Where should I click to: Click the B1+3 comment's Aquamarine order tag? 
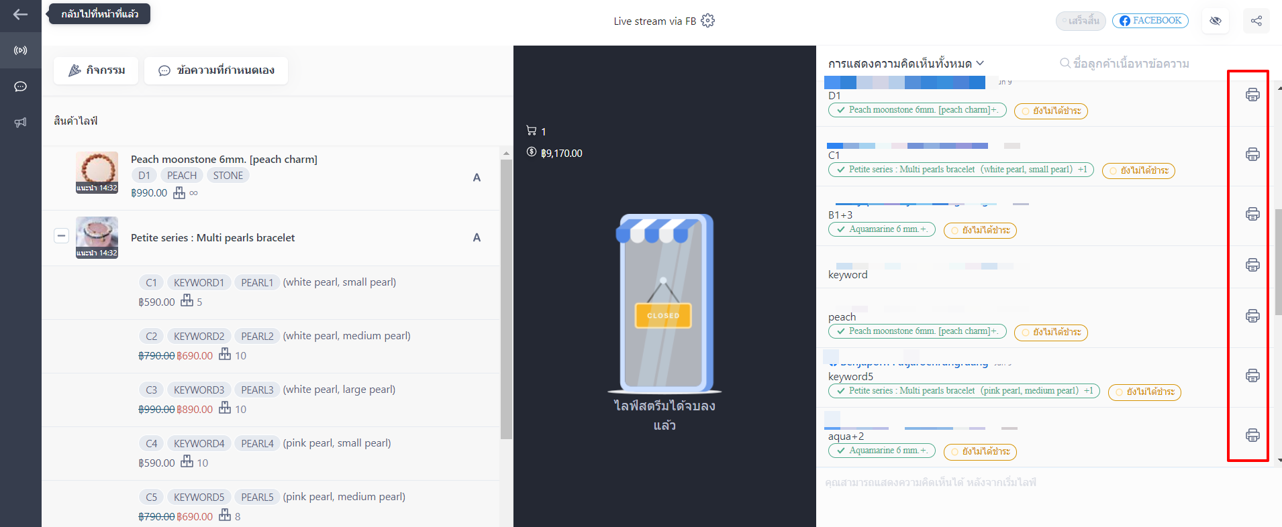[882, 229]
